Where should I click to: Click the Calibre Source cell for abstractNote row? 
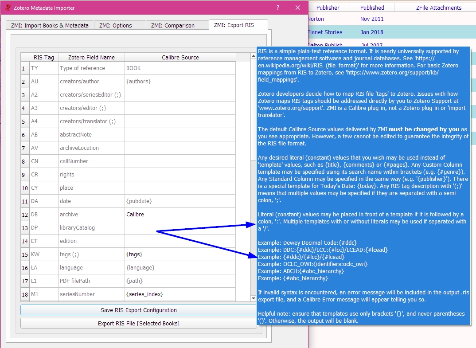[x=180, y=134]
